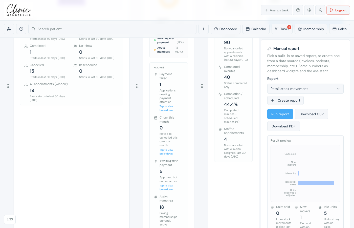Run the selected report
354x228 pixels.
click(280, 114)
